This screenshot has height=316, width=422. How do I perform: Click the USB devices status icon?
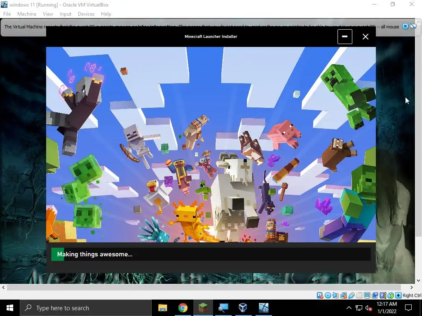click(x=352, y=295)
